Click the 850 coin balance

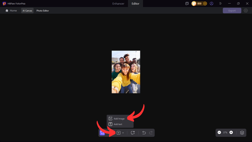click(199, 3)
